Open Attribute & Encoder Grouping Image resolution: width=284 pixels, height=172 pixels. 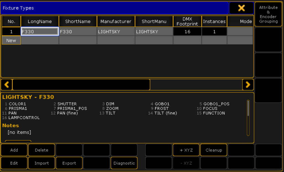click(x=268, y=14)
